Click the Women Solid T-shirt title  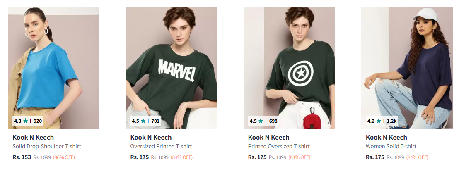[391, 146]
